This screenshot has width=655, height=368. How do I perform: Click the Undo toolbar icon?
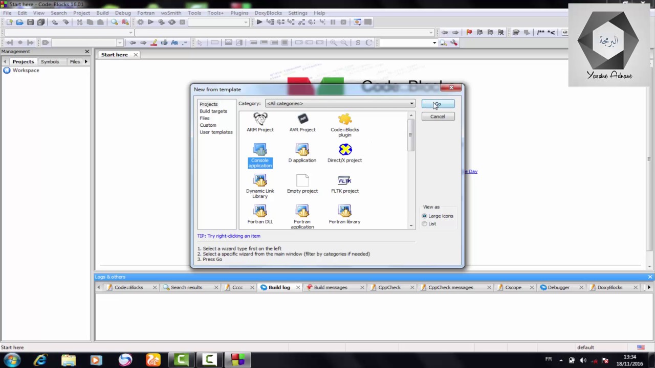coord(55,22)
